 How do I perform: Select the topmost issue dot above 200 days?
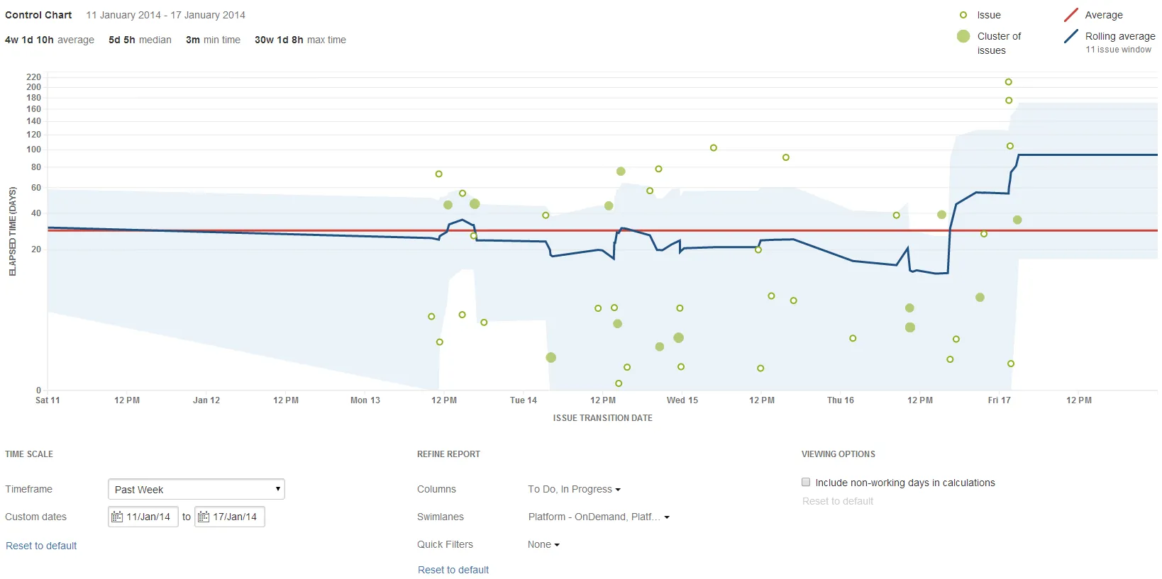click(1009, 82)
